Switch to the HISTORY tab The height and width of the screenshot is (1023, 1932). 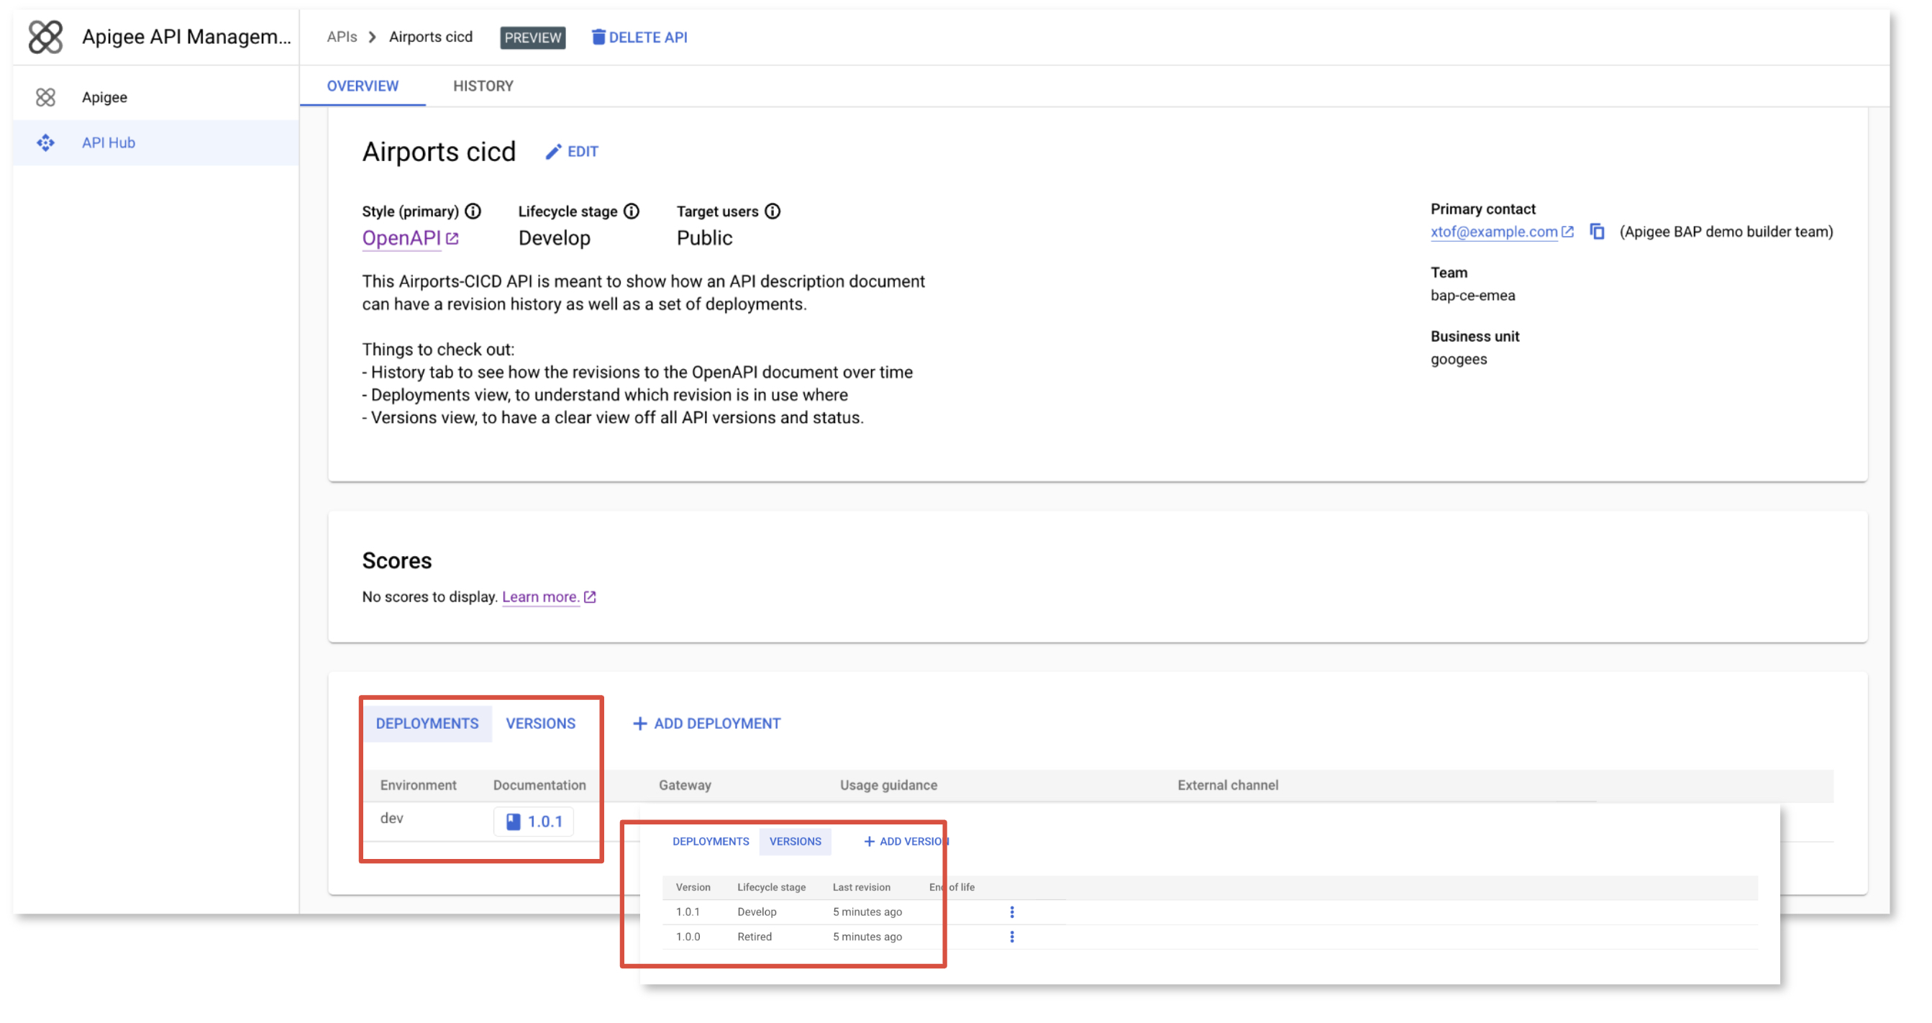[x=483, y=86]
